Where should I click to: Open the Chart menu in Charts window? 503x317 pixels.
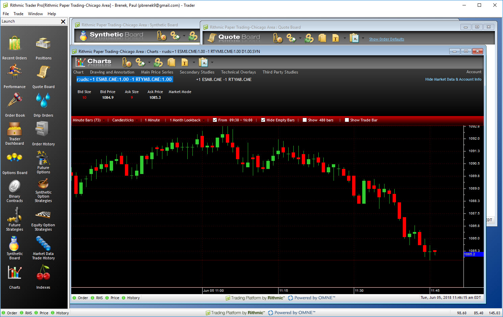pos(78,72)
